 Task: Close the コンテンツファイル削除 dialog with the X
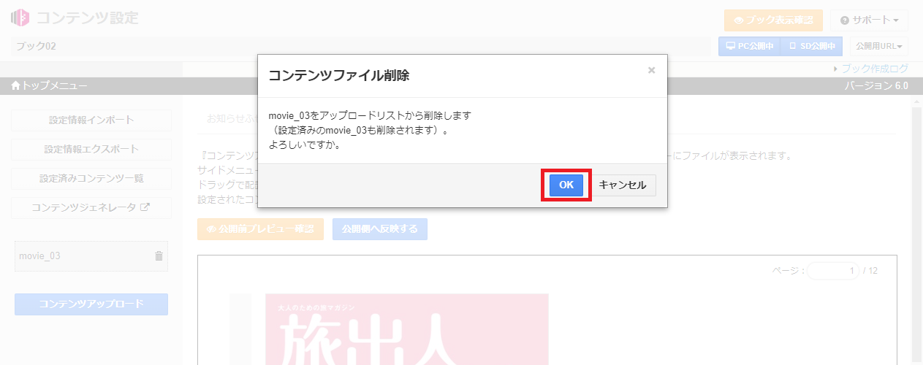click(651, 71)
